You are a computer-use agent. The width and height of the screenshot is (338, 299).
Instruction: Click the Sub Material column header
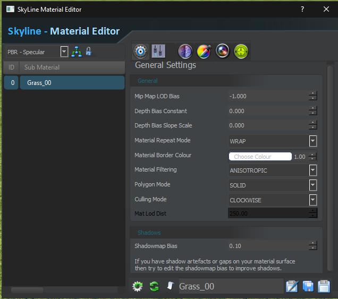(x=72, y=67)
